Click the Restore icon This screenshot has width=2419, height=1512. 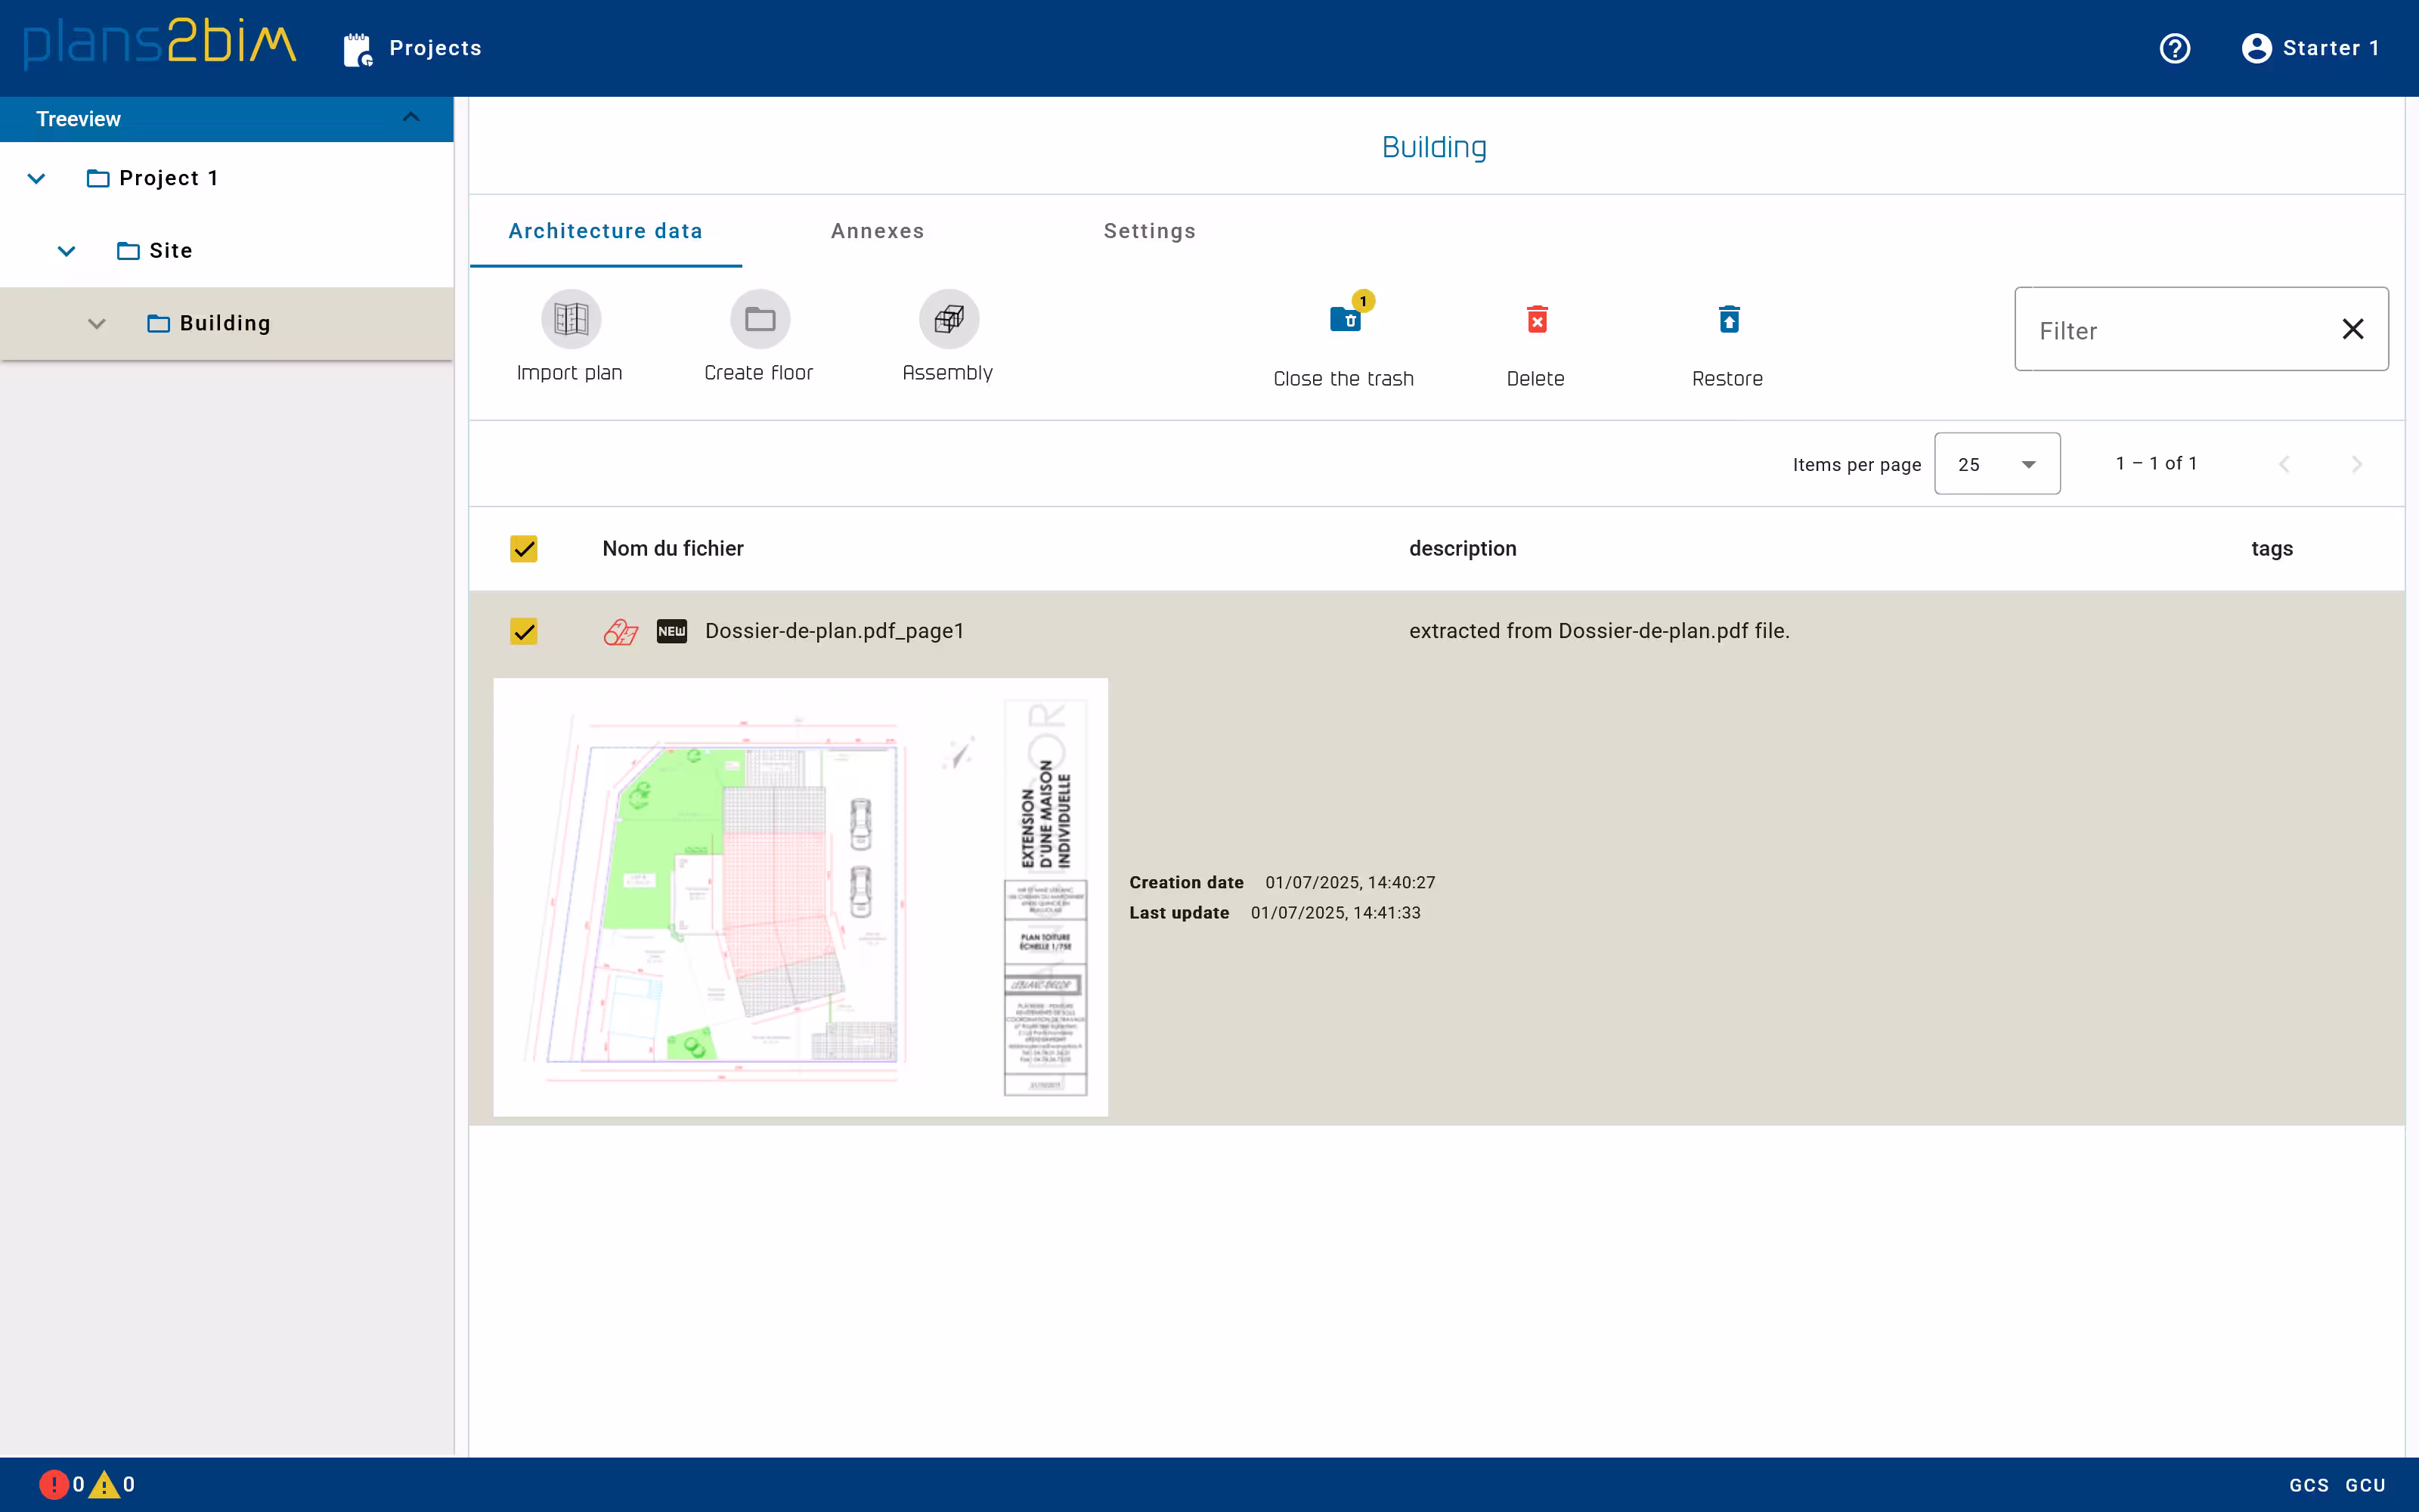coord(1728,320)
